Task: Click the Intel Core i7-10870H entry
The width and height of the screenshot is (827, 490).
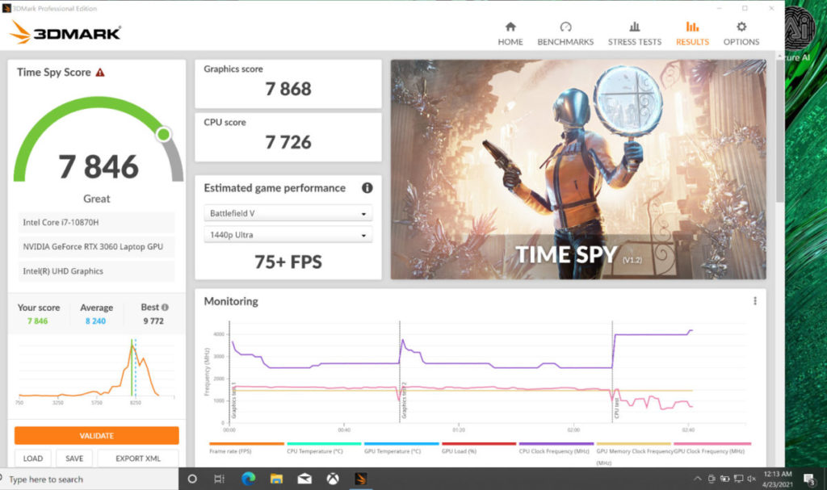Action: coord(97,223)
